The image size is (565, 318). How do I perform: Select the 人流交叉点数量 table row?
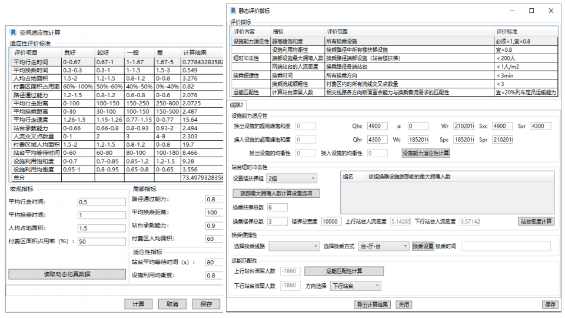pos(116,136)
